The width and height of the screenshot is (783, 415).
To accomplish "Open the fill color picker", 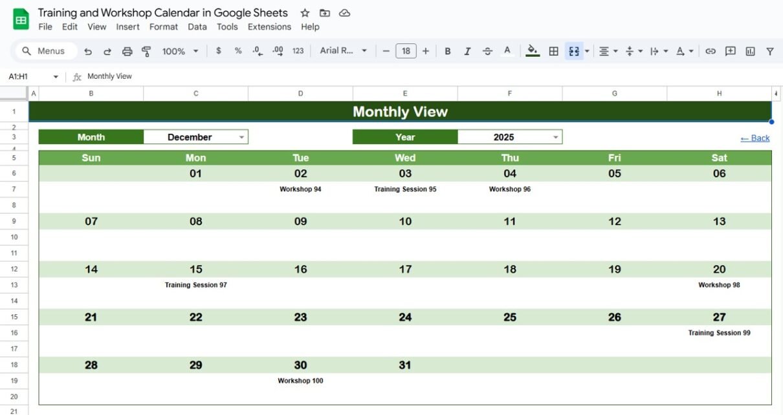I will coord(533,51).
